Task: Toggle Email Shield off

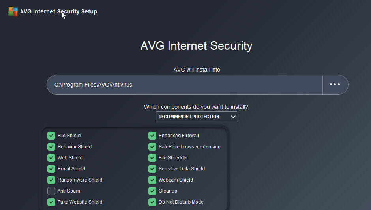Action: [x=51, y=169]
